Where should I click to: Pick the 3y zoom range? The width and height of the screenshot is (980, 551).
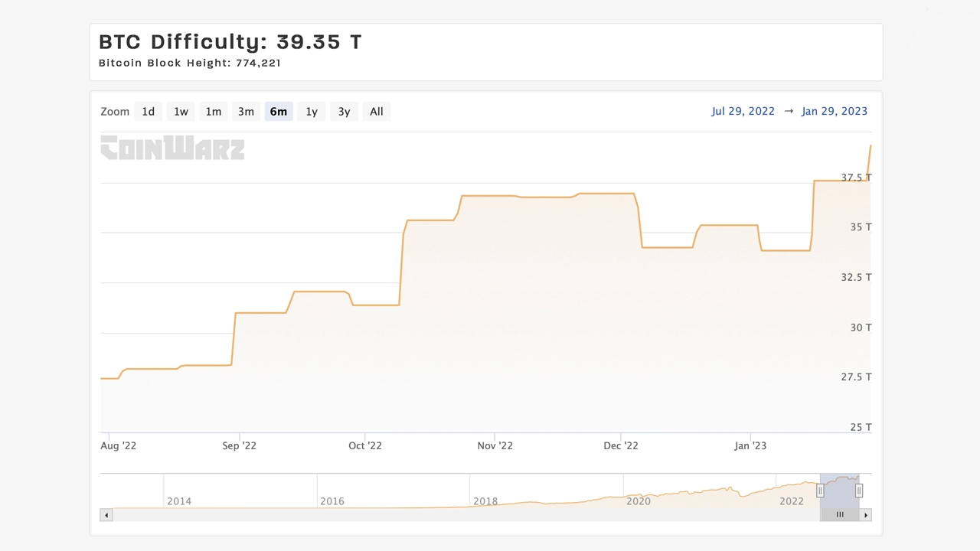344,112
